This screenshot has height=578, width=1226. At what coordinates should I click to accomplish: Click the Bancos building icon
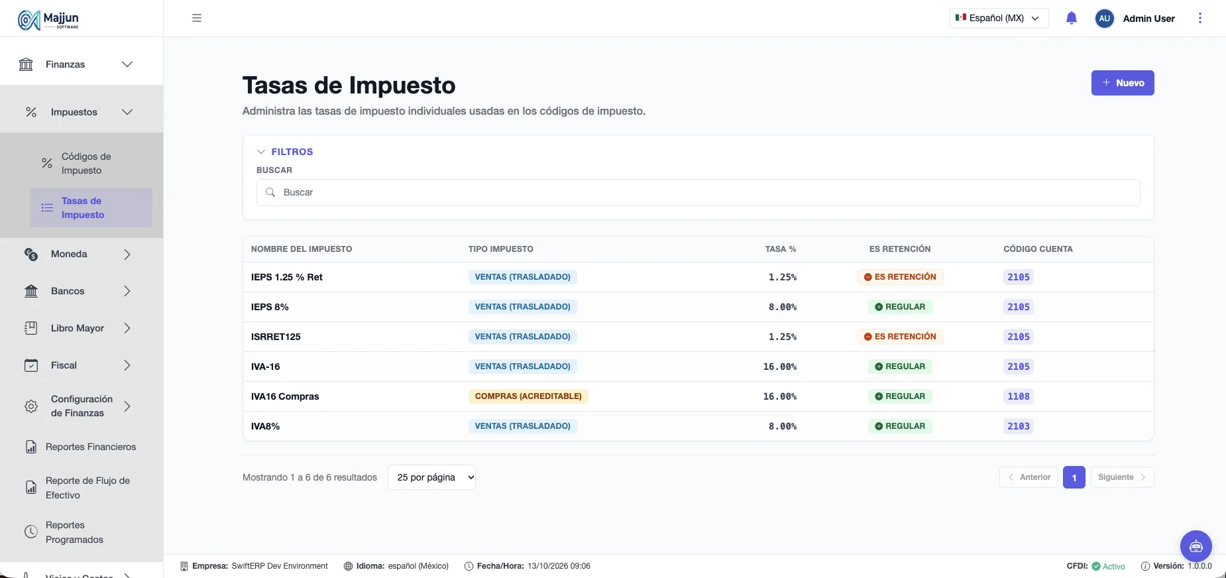31,291
